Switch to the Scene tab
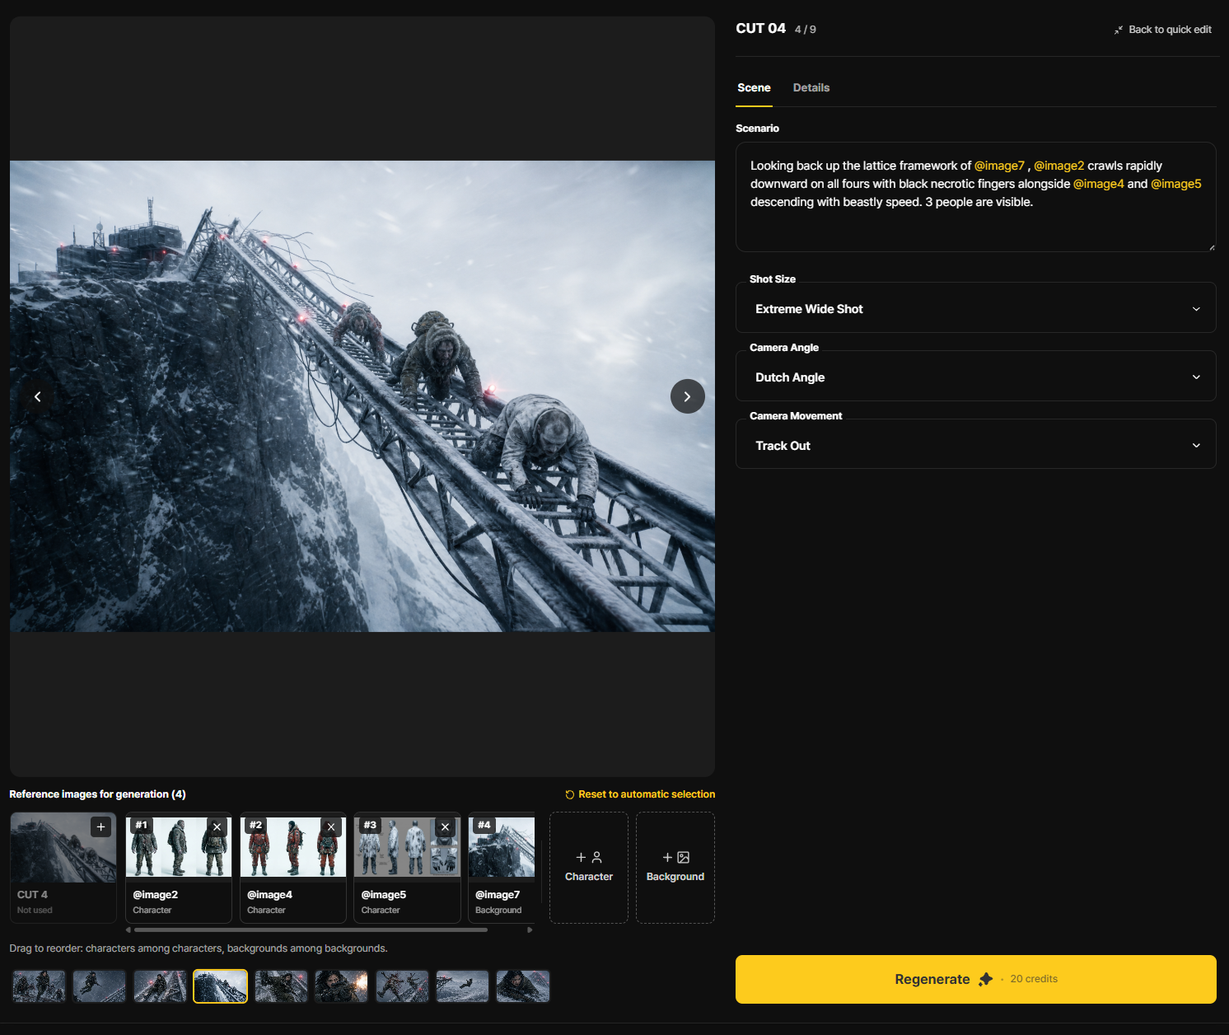The image size is (1229, 1035). tap(754, 87)
